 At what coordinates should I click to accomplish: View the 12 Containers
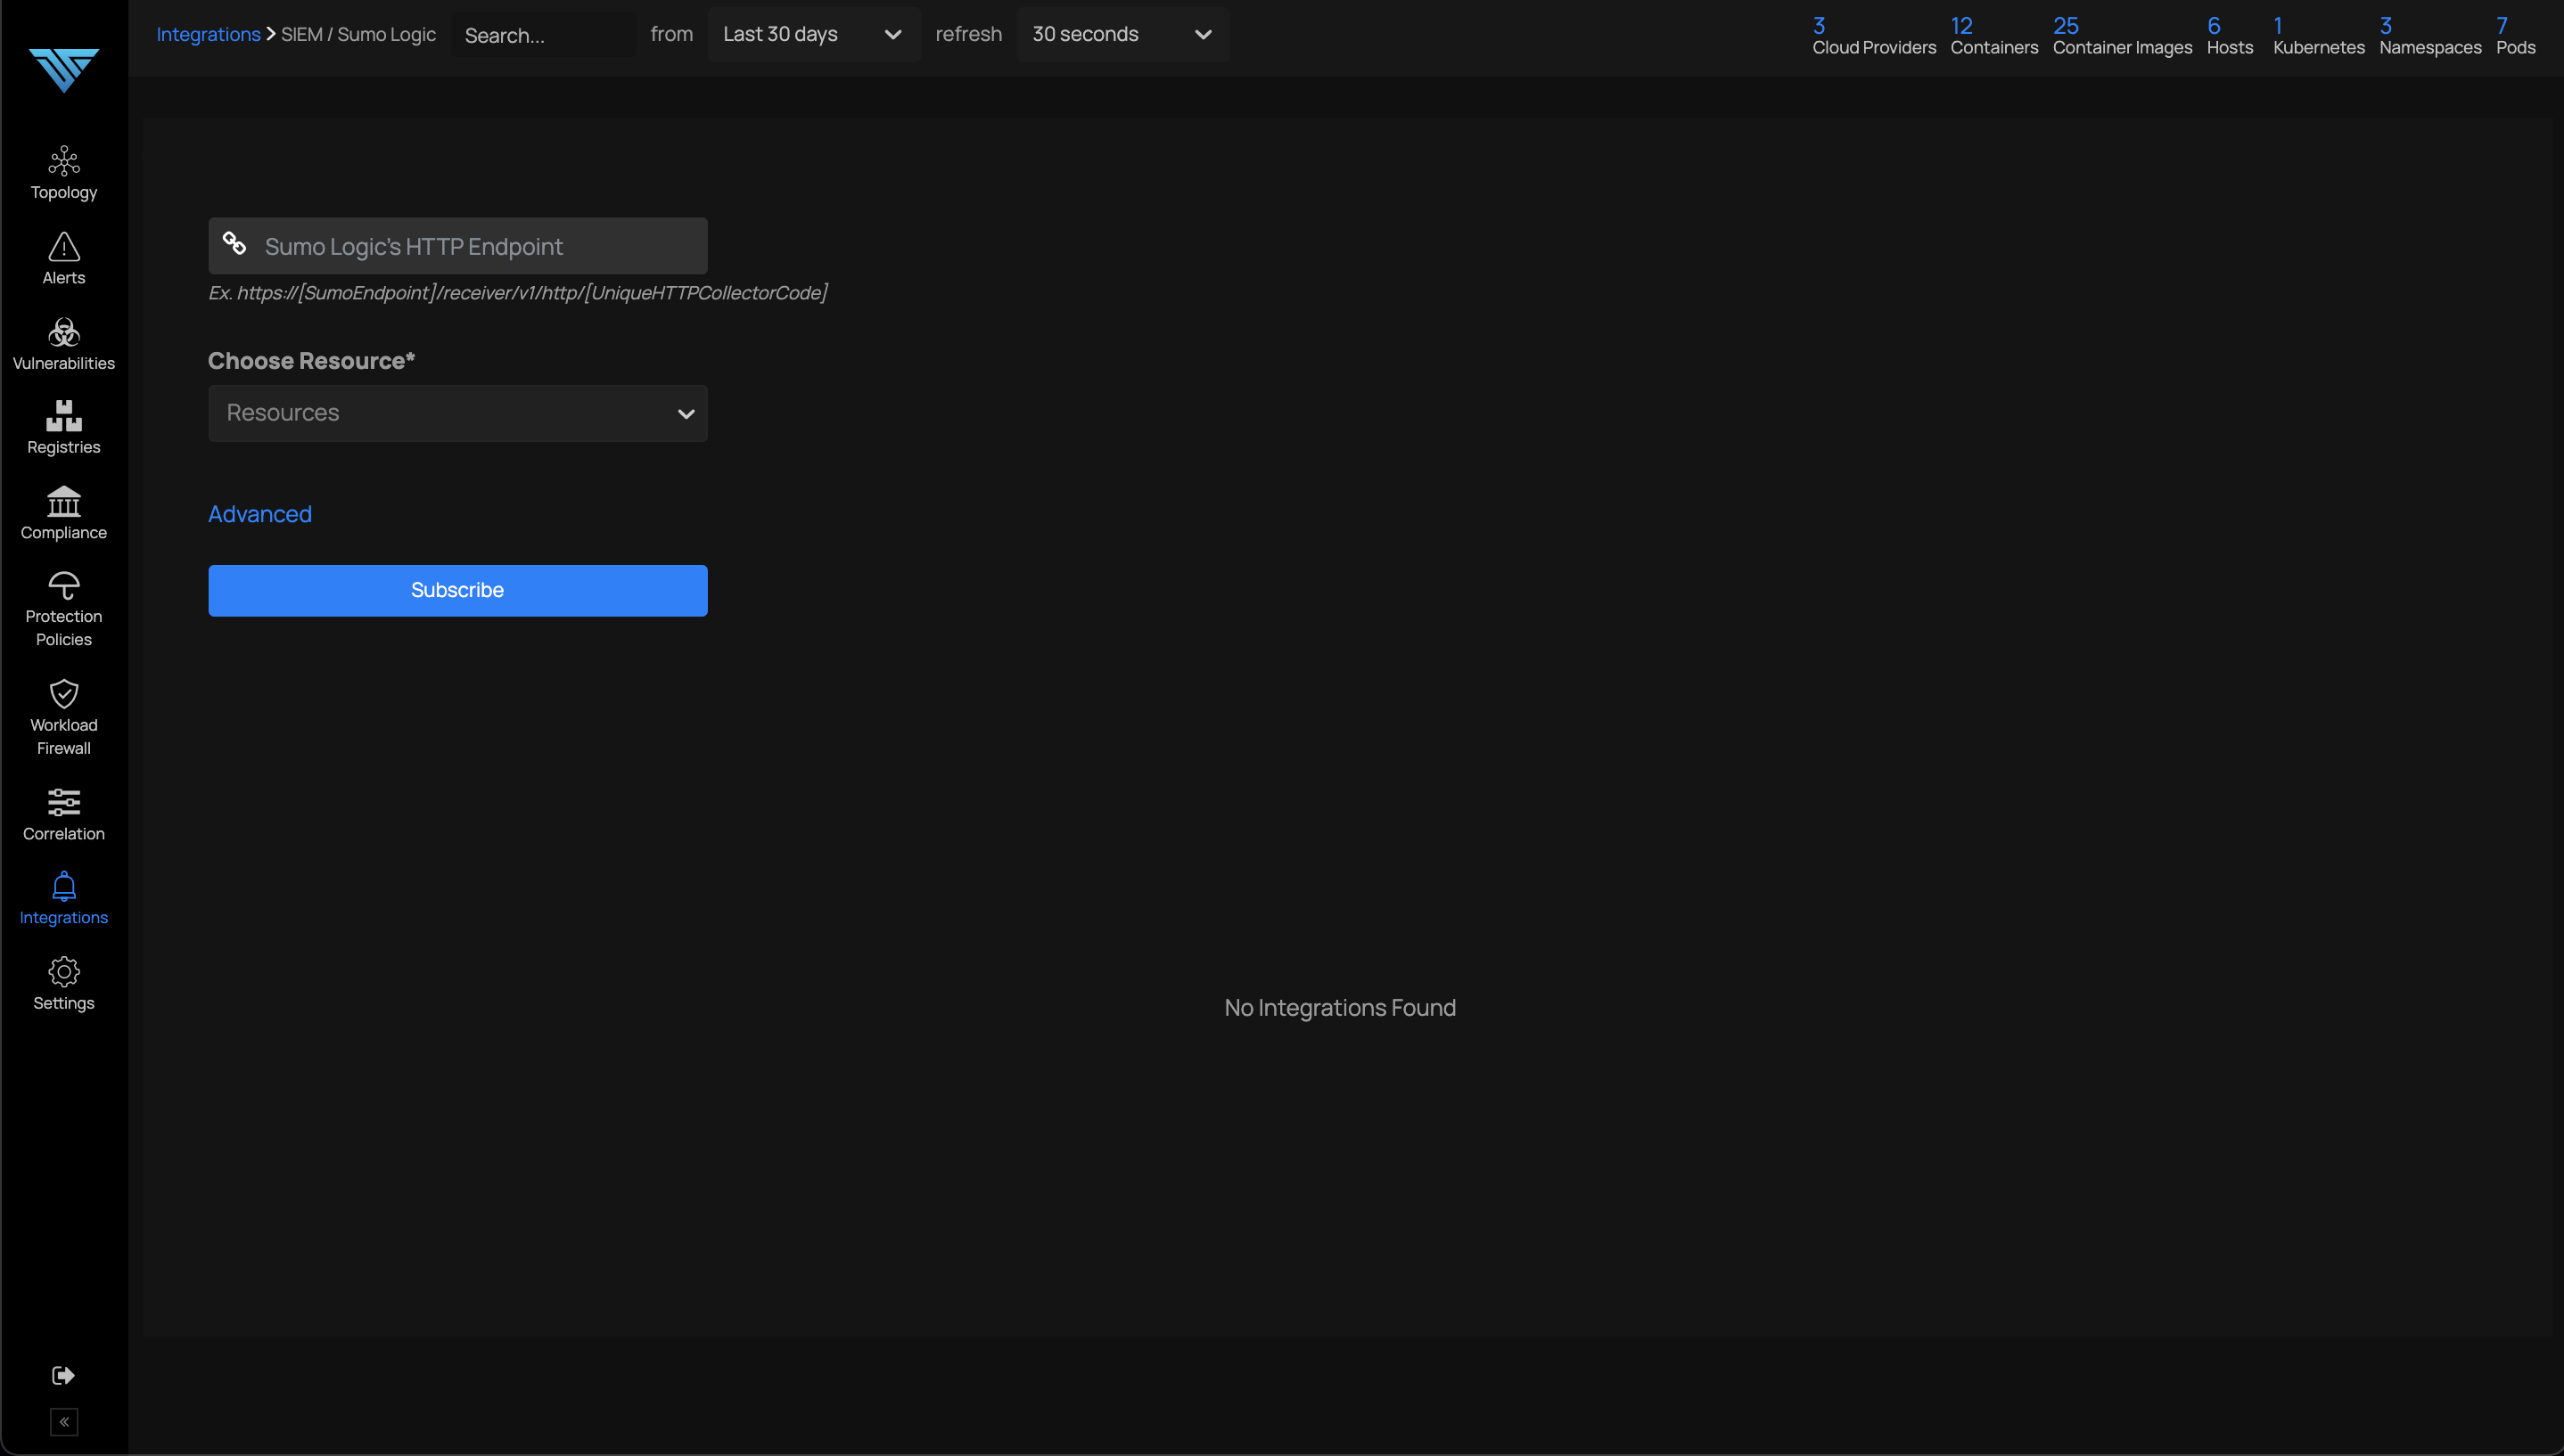pos(1993,36)
